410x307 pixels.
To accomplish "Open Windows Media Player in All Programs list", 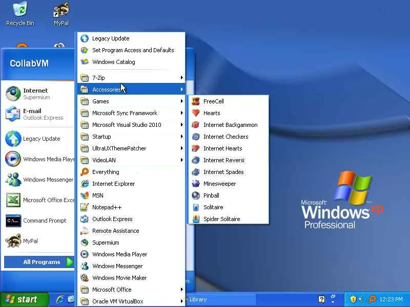I will click(x=131, y=254).
